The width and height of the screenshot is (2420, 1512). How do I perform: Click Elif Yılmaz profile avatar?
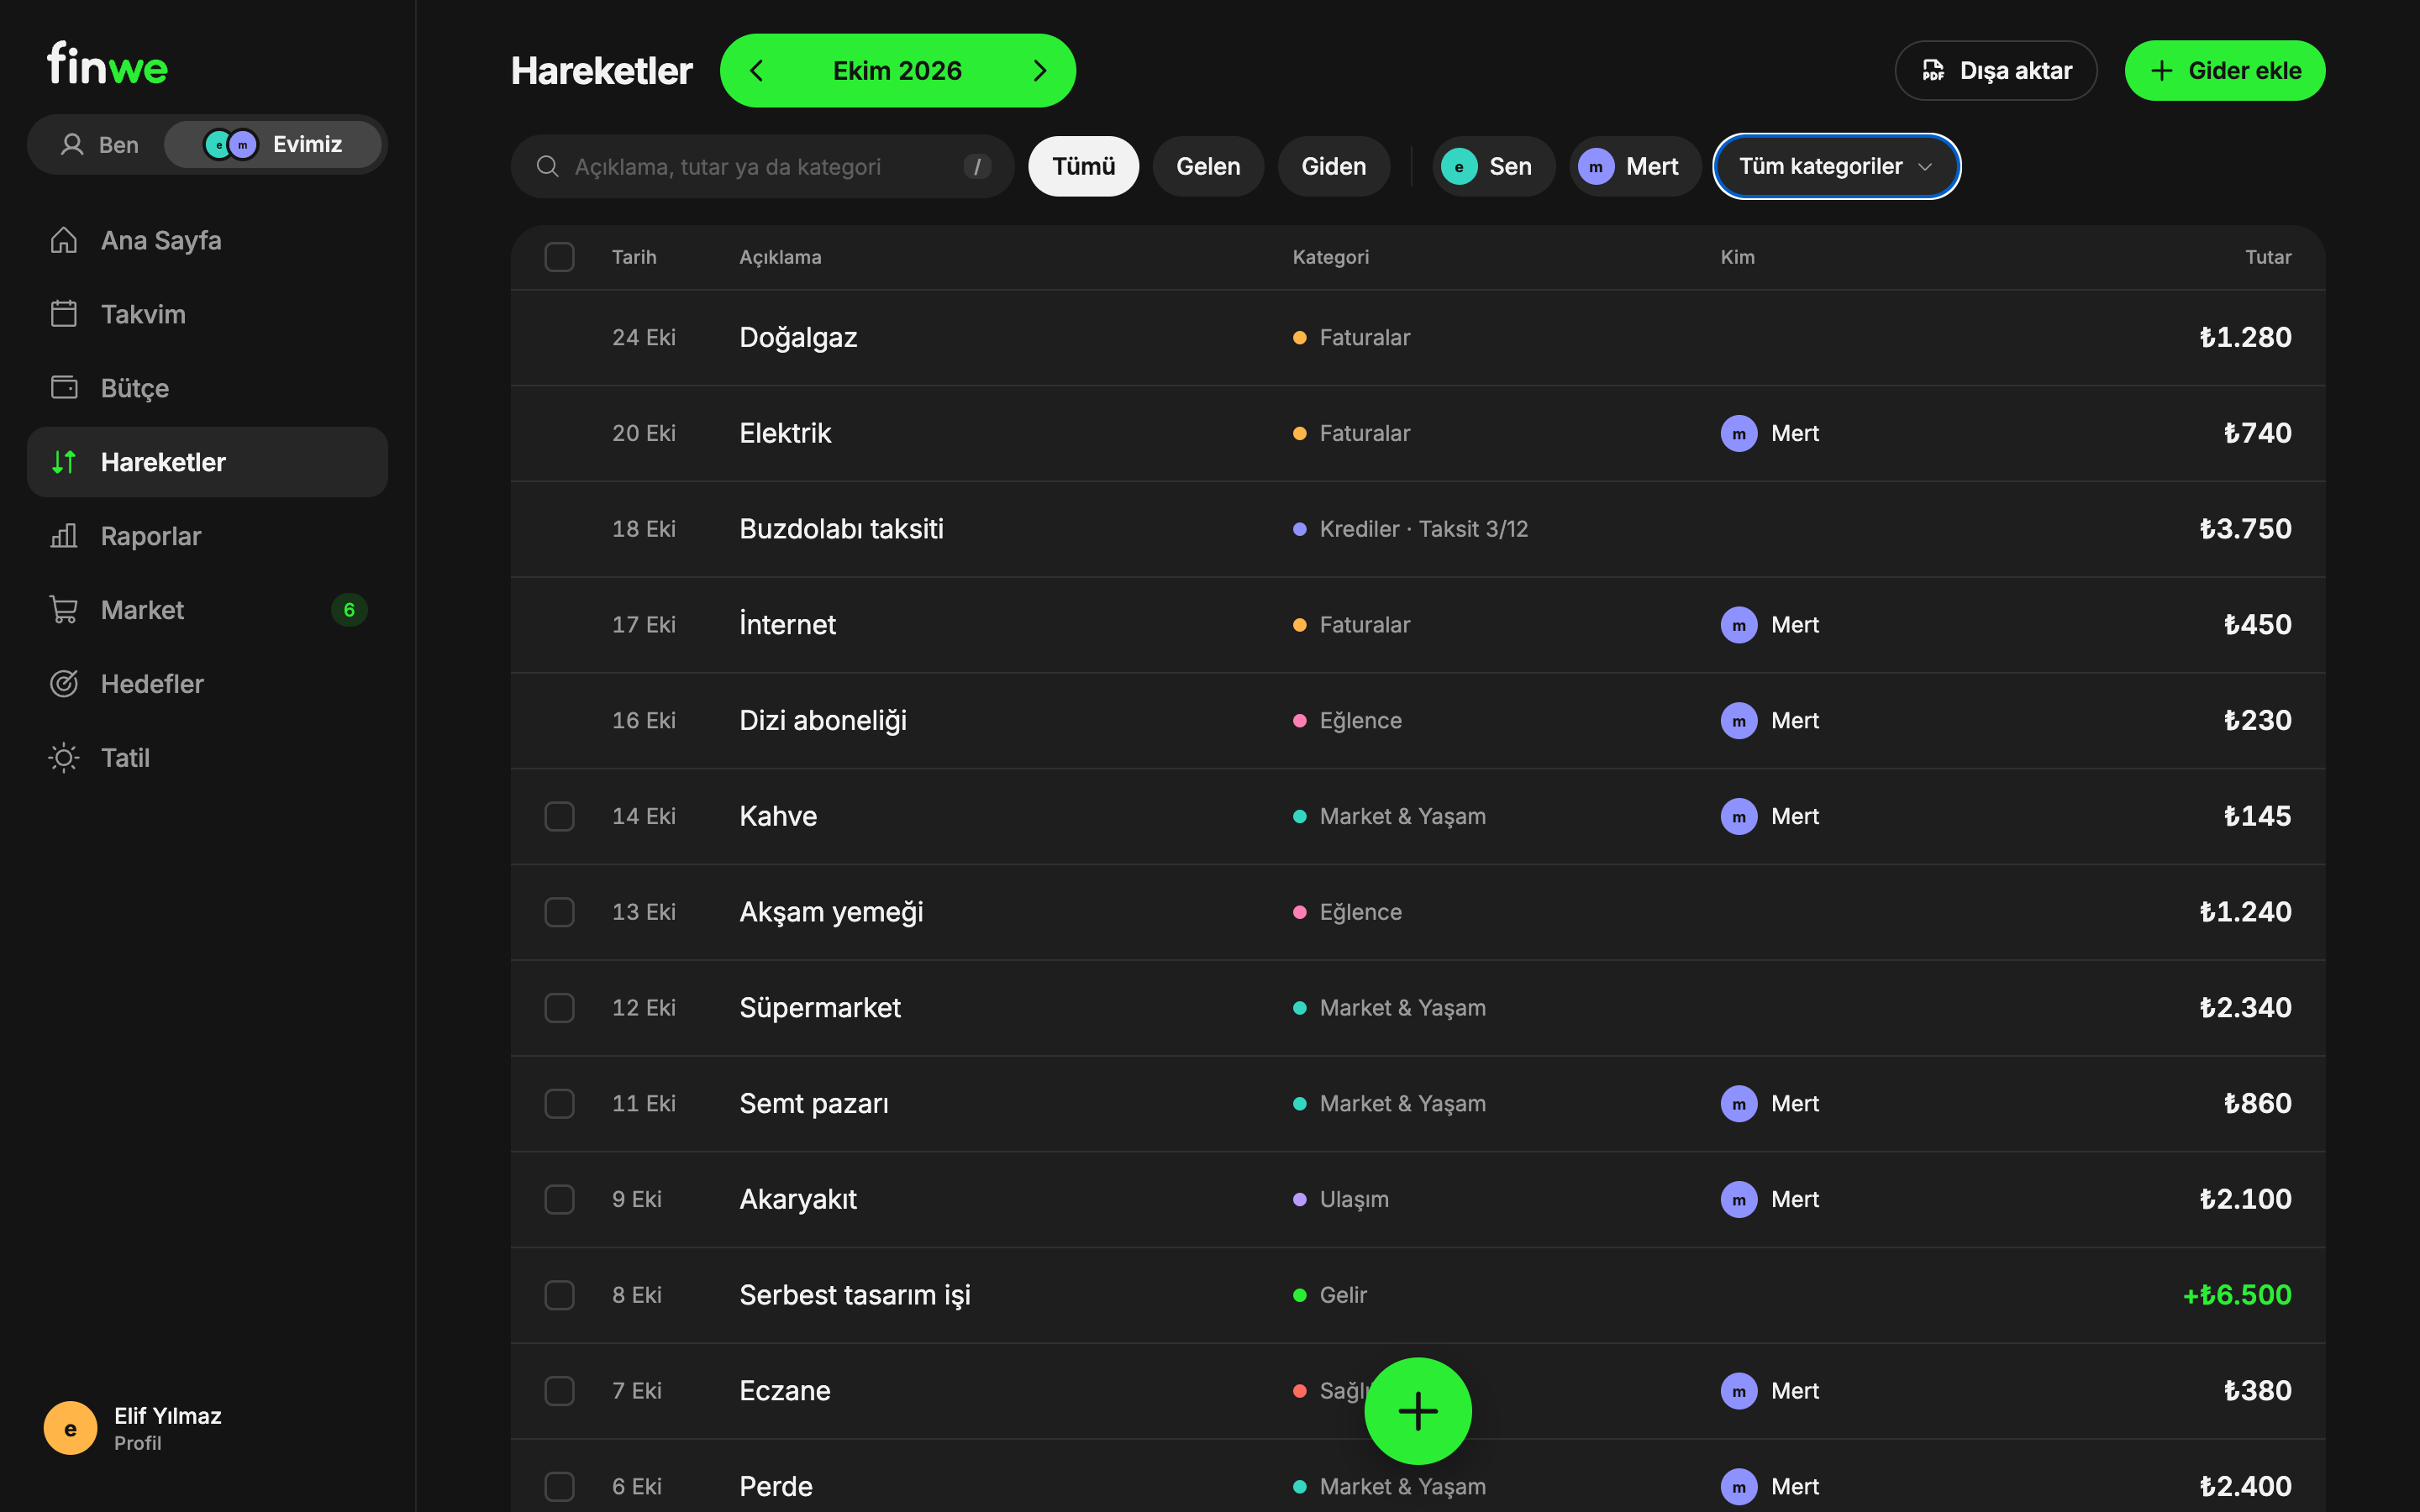(x=70, y=1428)
